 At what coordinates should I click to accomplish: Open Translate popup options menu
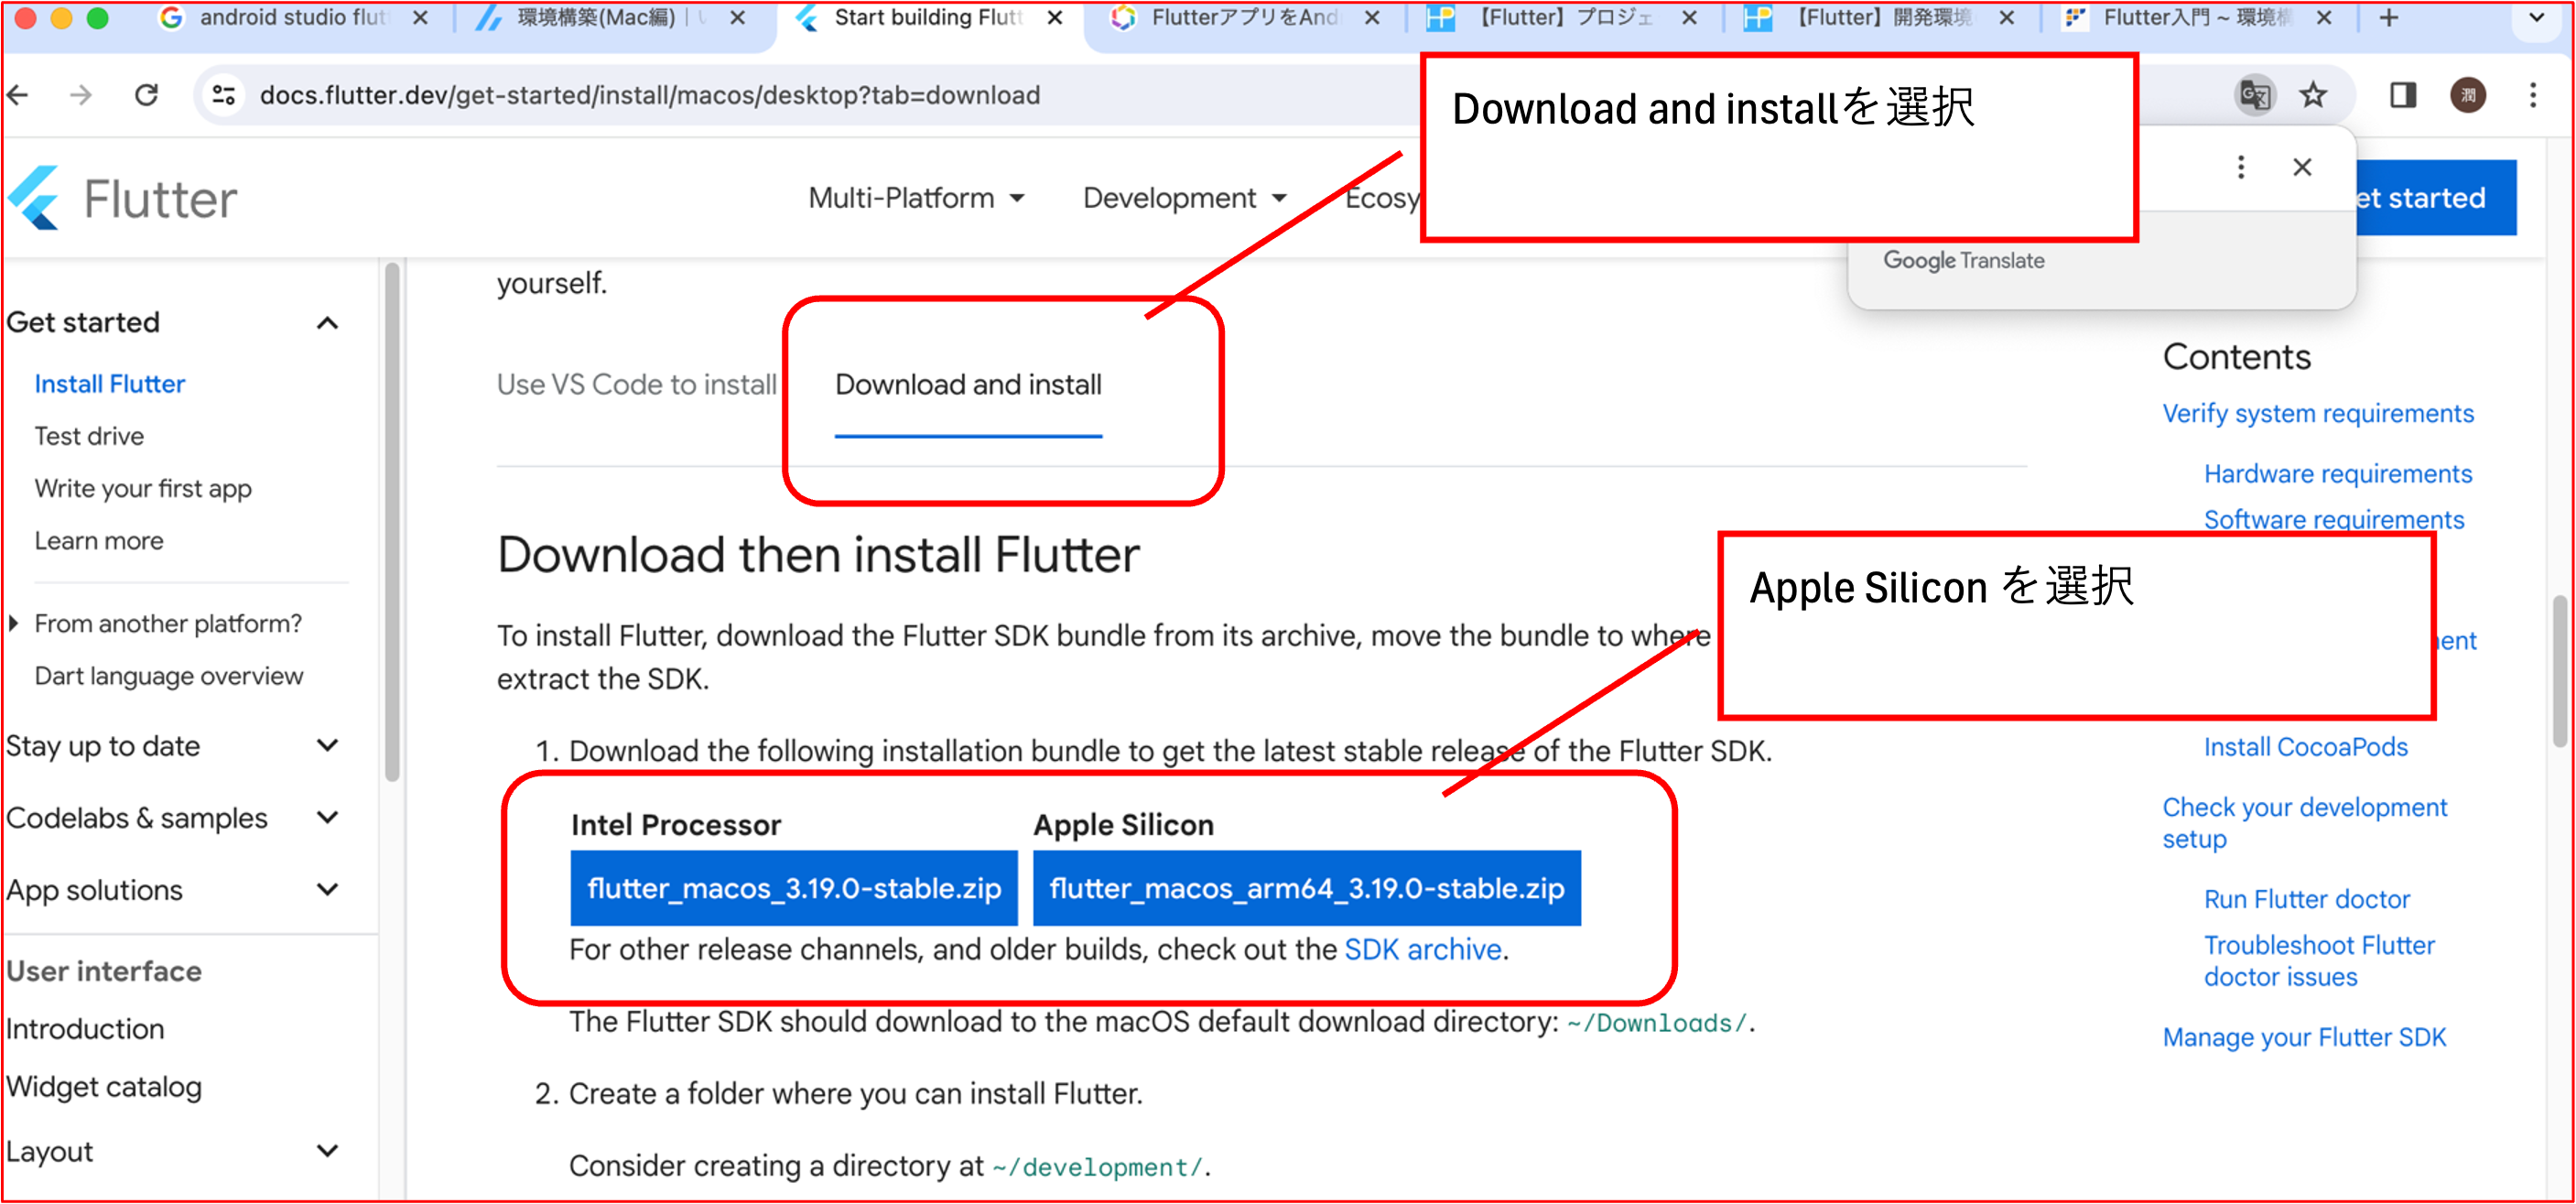coord(2241,167)
